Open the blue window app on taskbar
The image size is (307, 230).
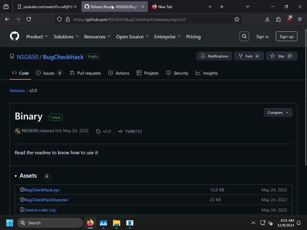(x=130, y=223)
